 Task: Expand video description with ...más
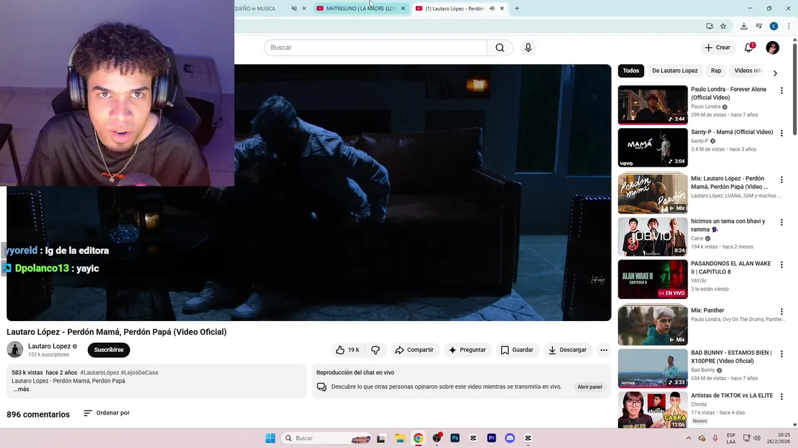[x=21, y=390]
